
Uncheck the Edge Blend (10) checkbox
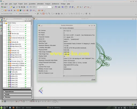(x=9, y=46)
